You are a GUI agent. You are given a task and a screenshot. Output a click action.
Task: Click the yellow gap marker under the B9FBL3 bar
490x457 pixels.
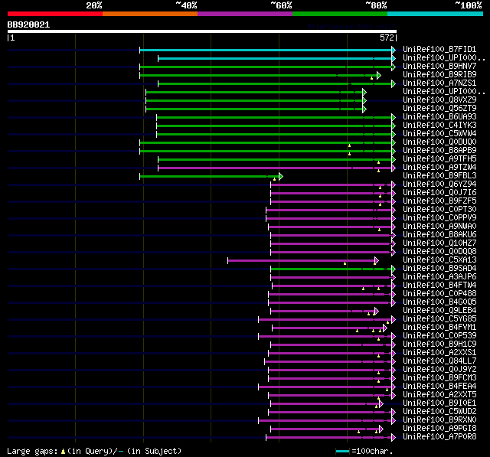tap(274, 179)
